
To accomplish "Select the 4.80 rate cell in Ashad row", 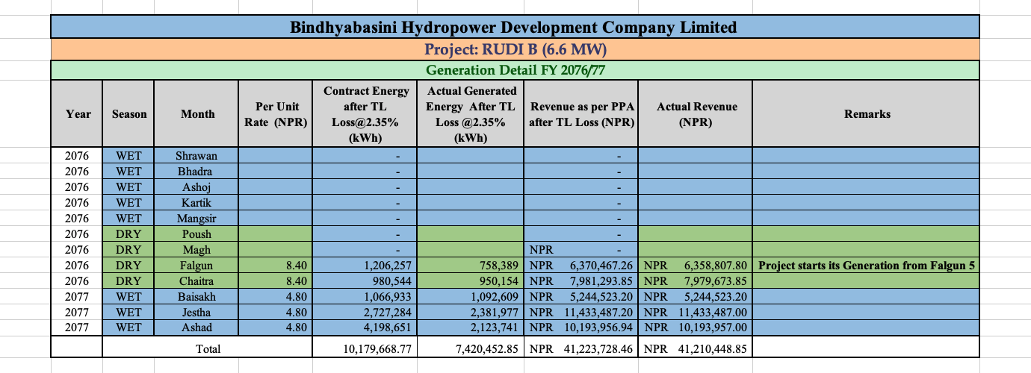I will pyautogui.click(x=276, y=328).
